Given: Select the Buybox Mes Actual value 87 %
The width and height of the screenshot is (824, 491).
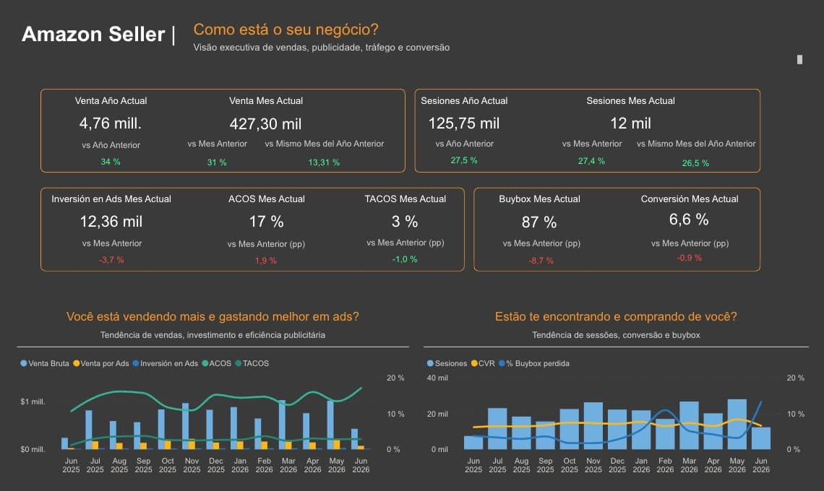Looking at the screenshot, I should (x=539, y=222).
